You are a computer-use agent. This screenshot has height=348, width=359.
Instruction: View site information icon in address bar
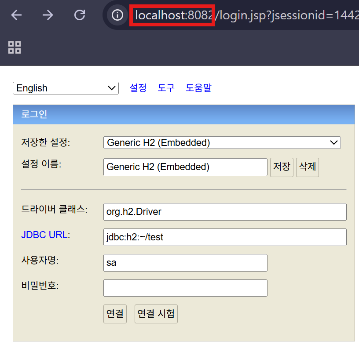point(117,15)
